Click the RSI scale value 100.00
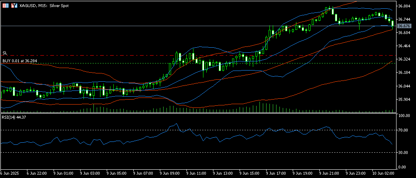Image resolution: width=416 pixels, height=178 pixels. click(x=405, y=116)
